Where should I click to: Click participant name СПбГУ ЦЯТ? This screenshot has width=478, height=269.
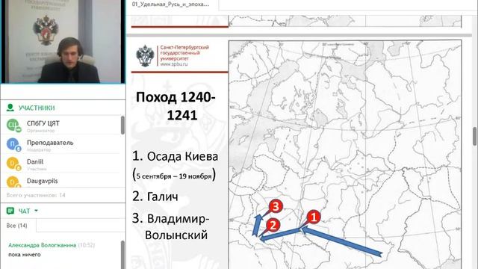43,123
